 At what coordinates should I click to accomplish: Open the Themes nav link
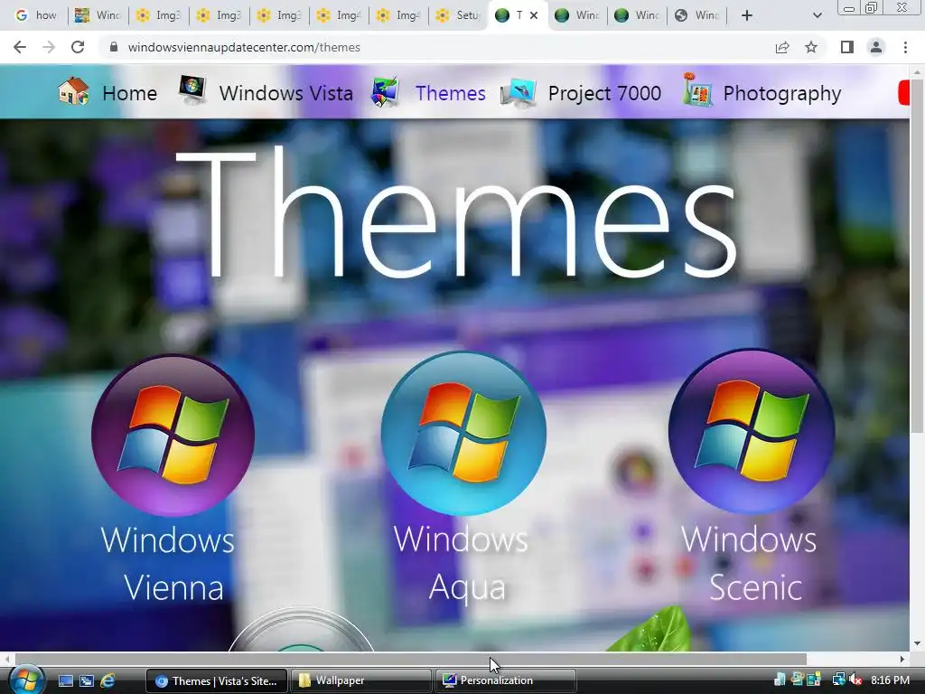[450, 93]
